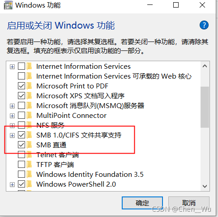Expand the SMB 1.0/CIFS tree node
The height and width of the screenshot is (217, 218).
coord(12,135)
